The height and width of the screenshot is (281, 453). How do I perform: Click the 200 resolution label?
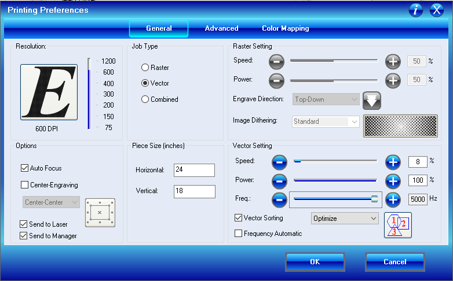(x=108, y=105)
